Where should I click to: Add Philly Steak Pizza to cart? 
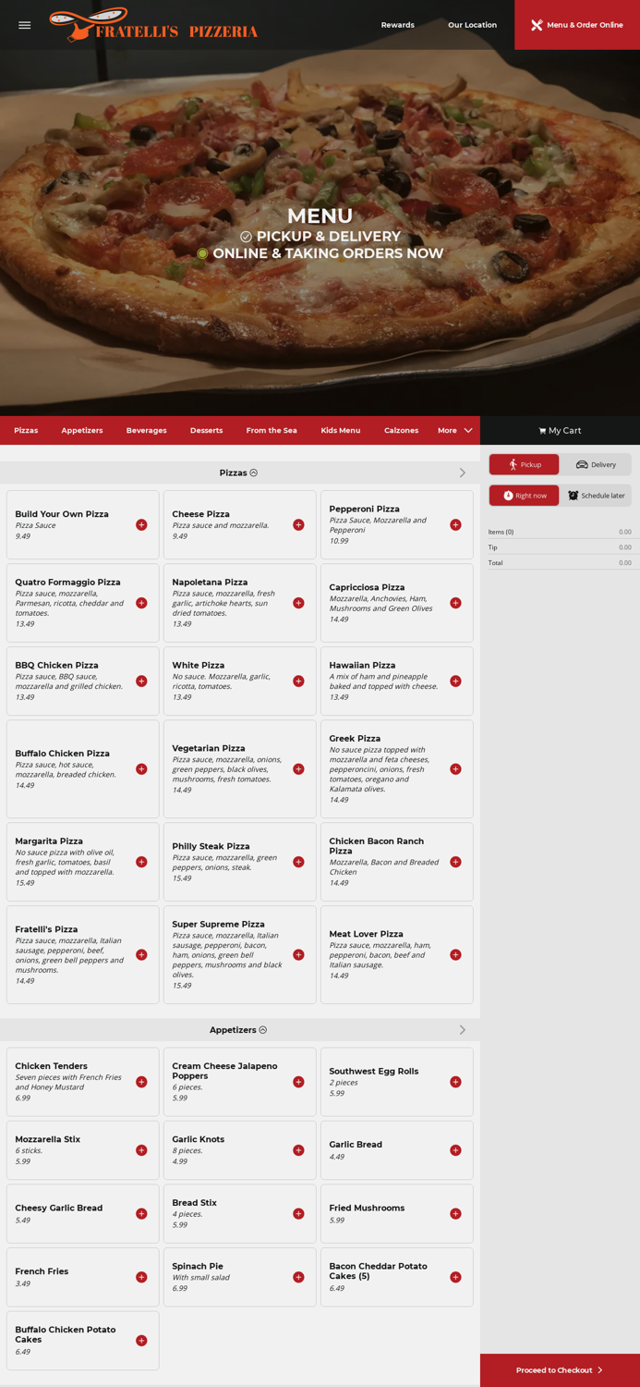[x=298, y=862]
